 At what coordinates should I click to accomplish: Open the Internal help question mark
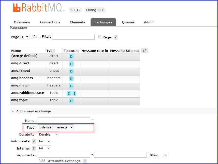pos(34,148)
